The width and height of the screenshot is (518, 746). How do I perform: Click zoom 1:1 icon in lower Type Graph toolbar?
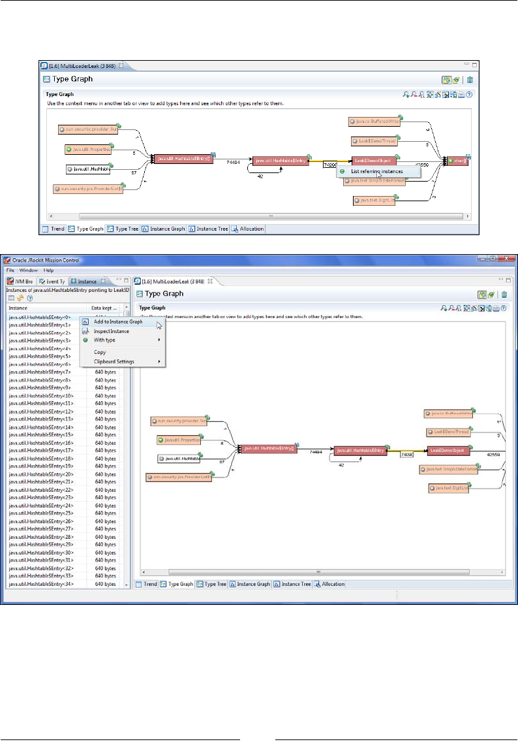click(459, 308)
